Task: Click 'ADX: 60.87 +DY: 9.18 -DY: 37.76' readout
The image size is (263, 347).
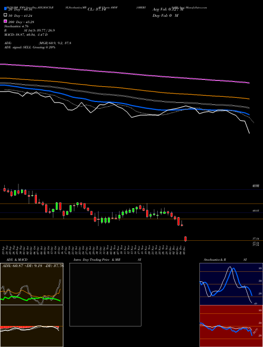Action: (33, 266)
